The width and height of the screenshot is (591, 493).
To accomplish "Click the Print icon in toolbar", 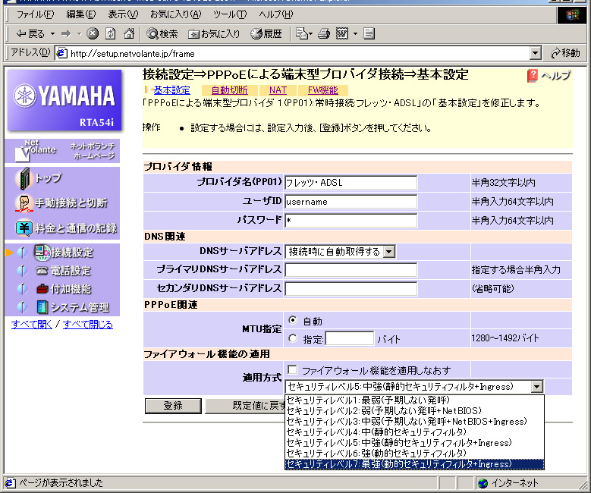I will click(x=324, y=33).
